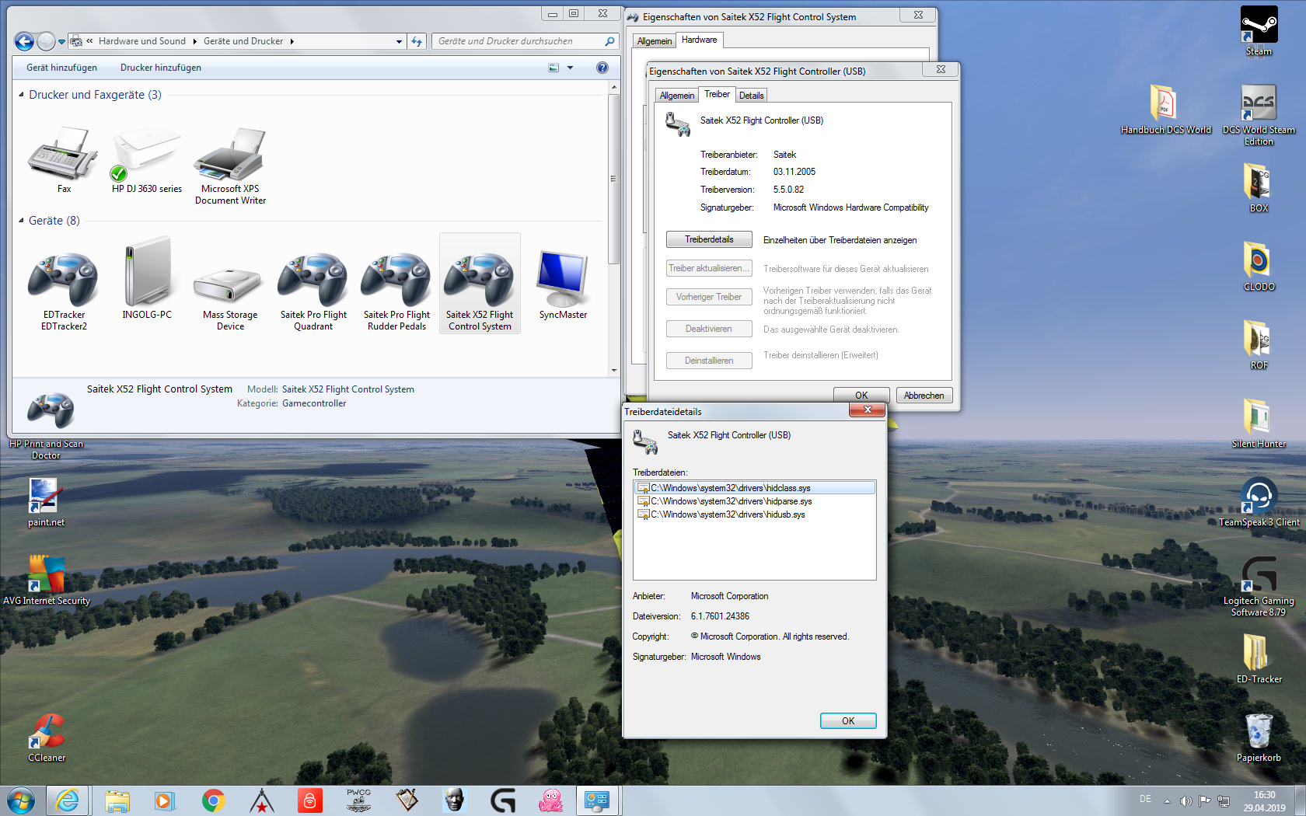Open the ROF desktop folder
Viewport: 1306px width, 816px height.
click(1259, 344)
